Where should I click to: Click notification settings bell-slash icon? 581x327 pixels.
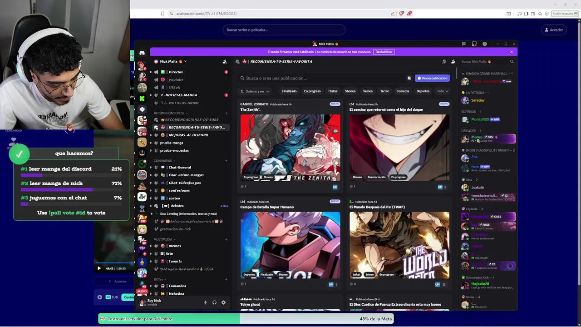pos(444,62)
